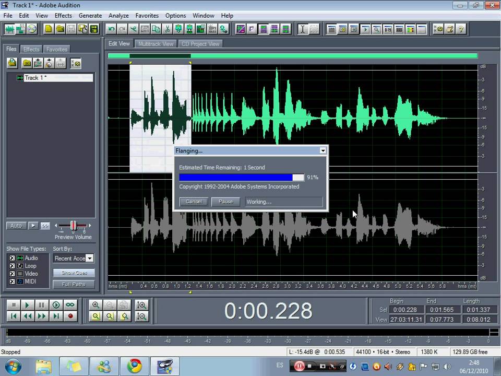
Task: Select the Time Selection I-beam tool
Action: 302,29
